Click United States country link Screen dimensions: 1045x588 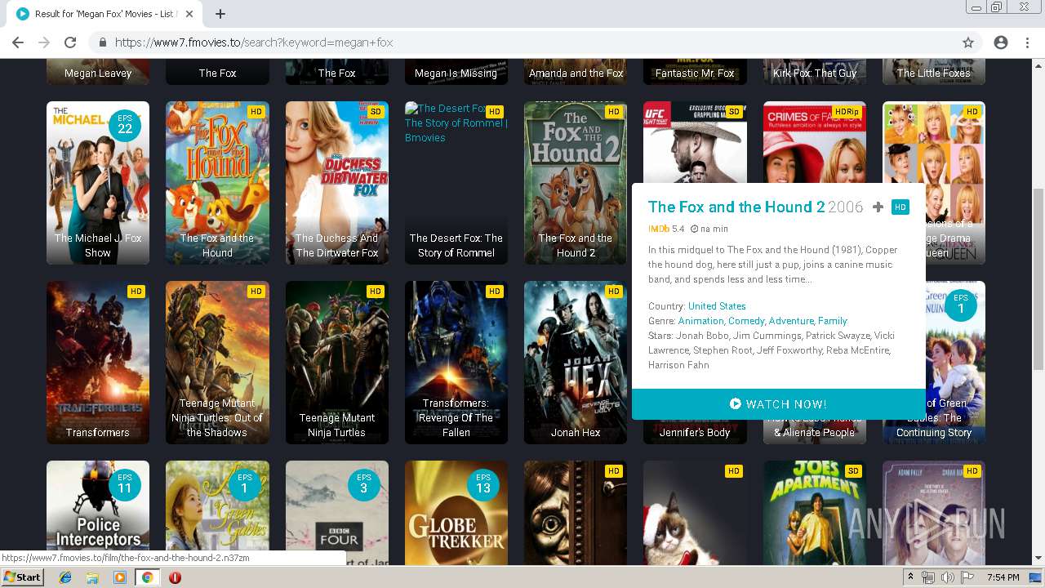click(x=717, y=306)
